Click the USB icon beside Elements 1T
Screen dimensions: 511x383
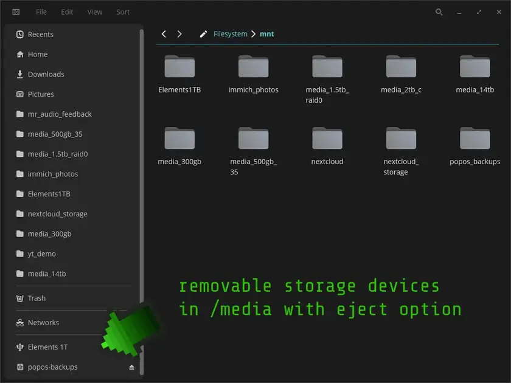coord(20,347)
